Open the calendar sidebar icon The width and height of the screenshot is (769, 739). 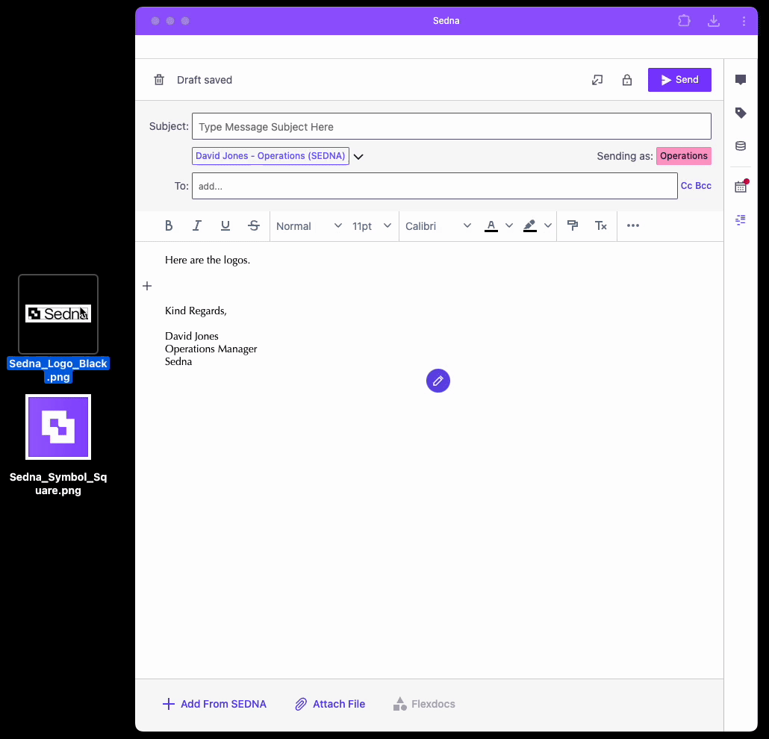click(741, 186)
